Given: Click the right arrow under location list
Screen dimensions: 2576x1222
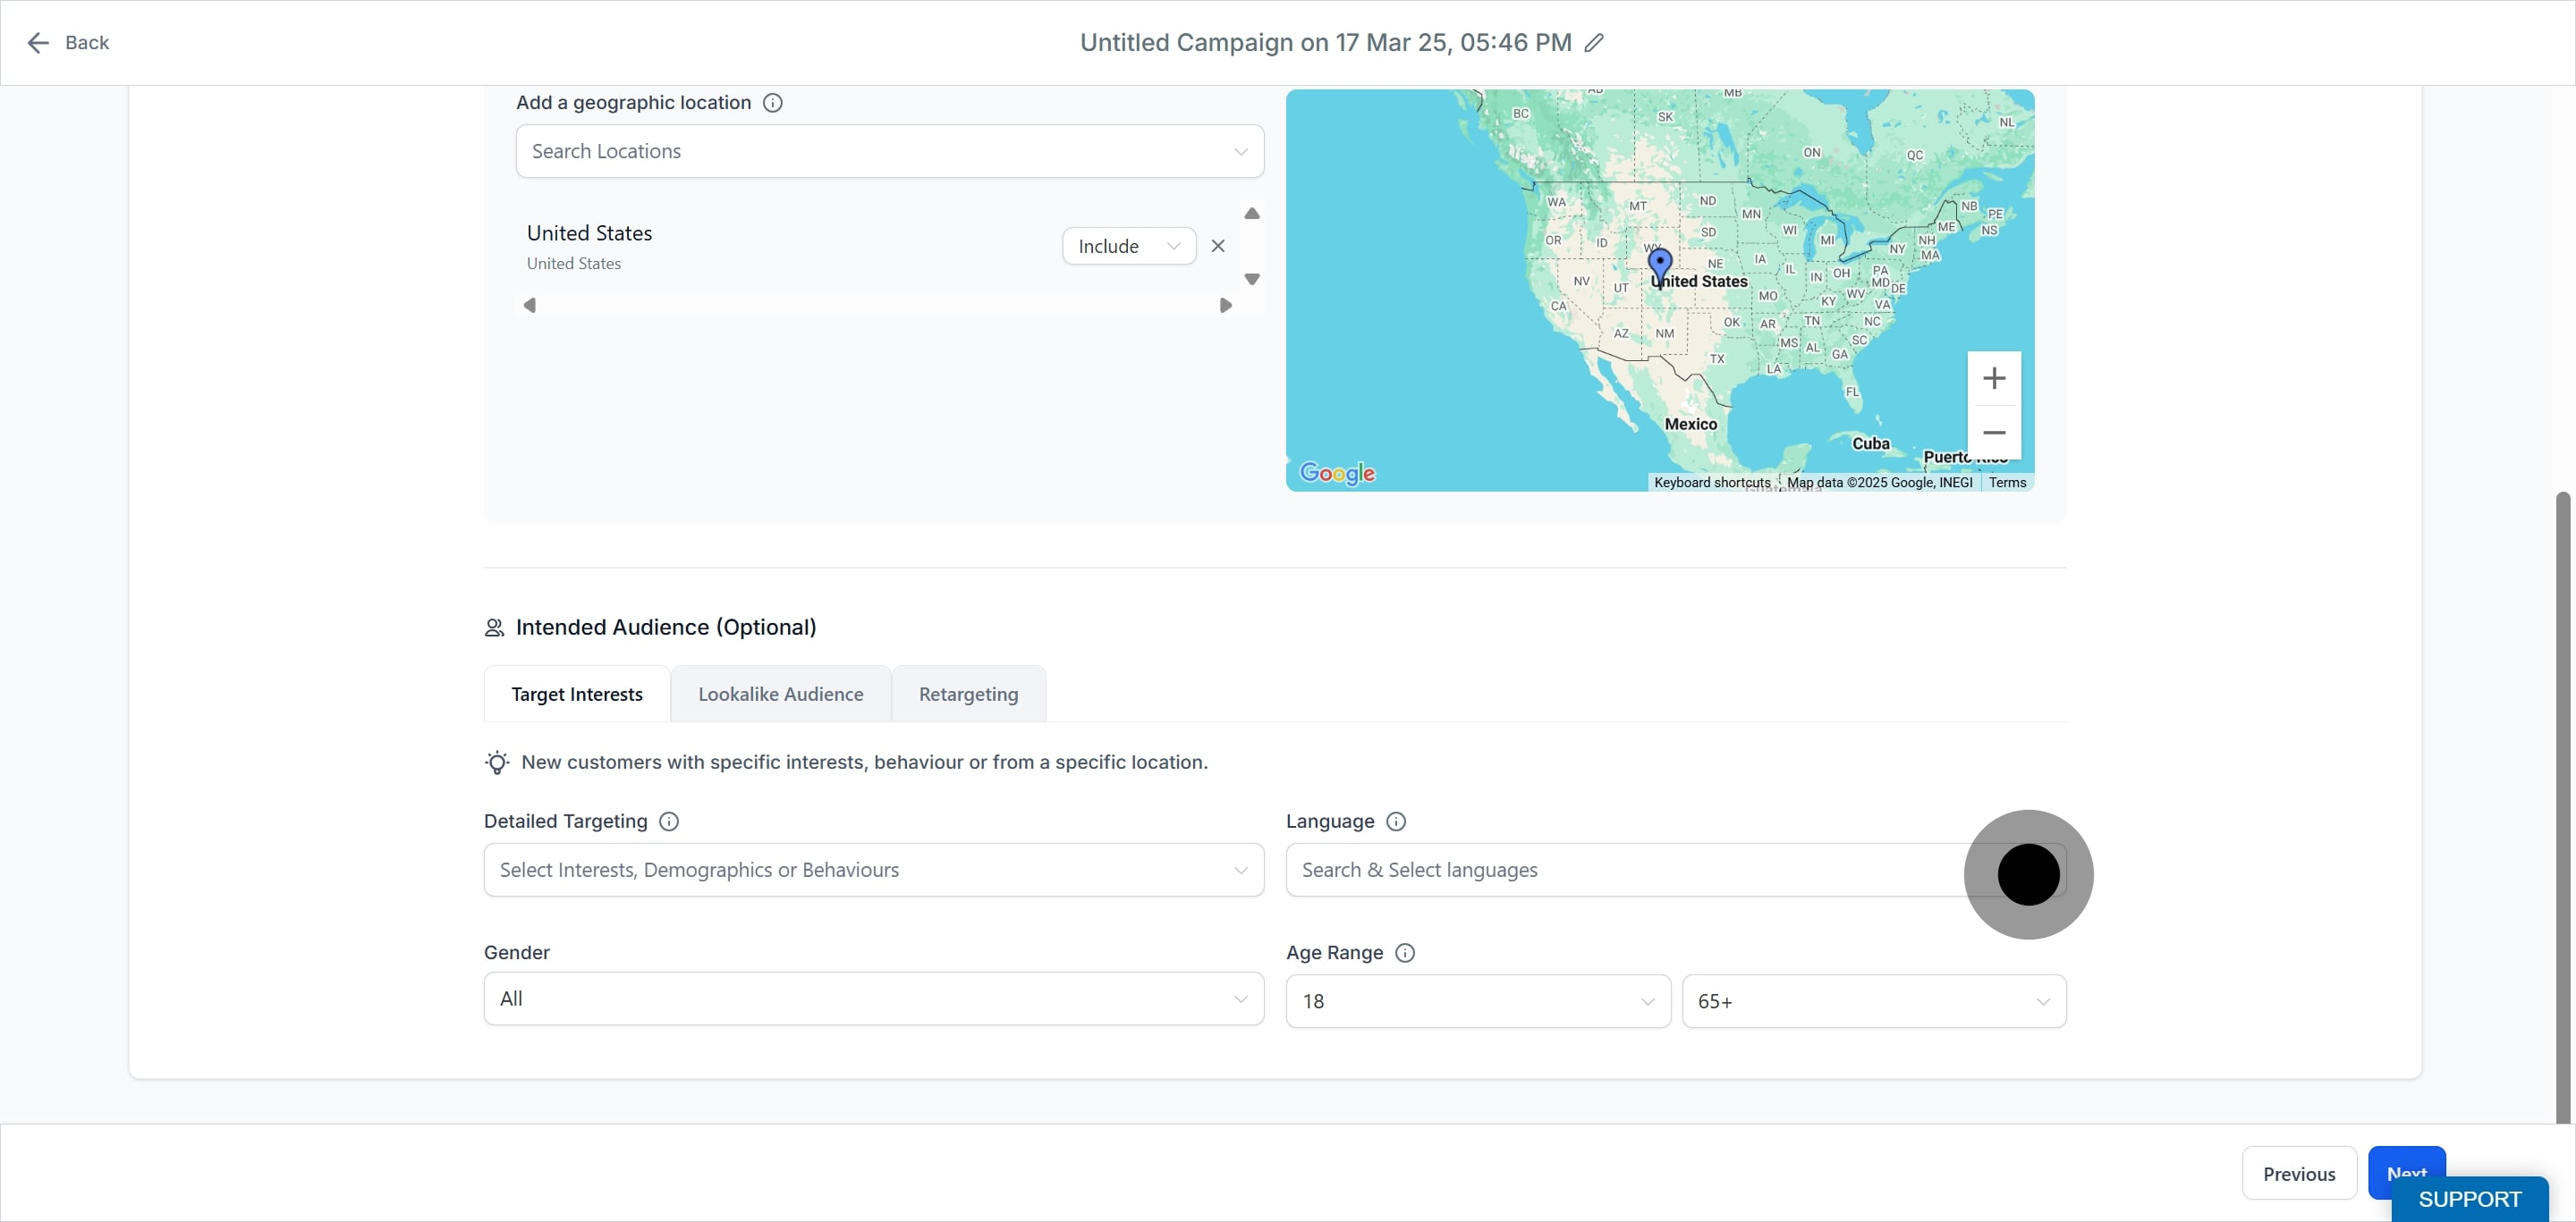Looking at the screenshot, I should (x=1225, y=305).
